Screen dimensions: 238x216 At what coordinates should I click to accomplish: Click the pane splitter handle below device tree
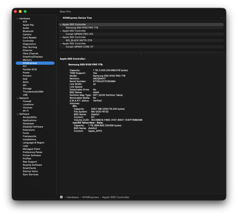[x=141, y=54]
